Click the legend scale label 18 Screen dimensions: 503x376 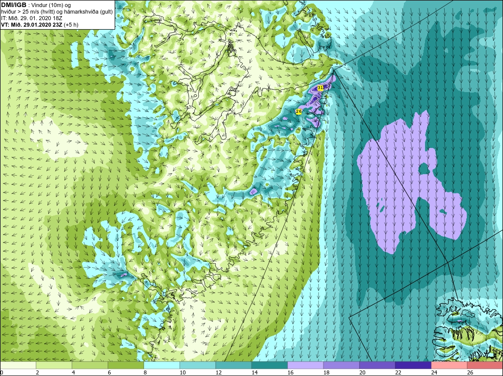click(x=326, y=373)
